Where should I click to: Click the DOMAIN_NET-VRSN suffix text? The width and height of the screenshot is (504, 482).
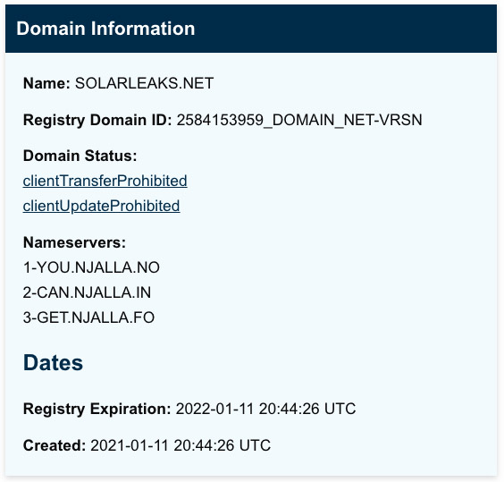pyautogui.click(x=347, y=121)
